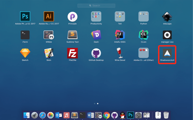193x120 pixels.
Task: Open the Dash app
Action: click(x=96, y=35)
